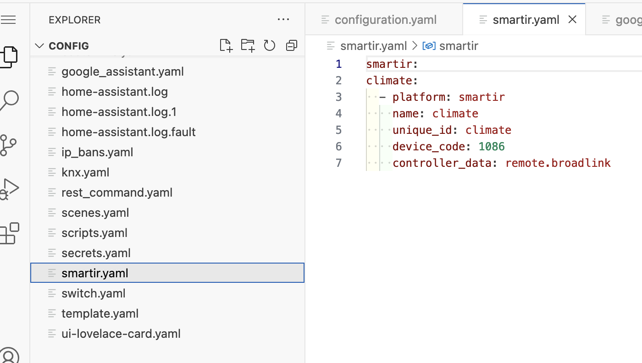Click the knx.yaml file icon

tap(52, 172)
